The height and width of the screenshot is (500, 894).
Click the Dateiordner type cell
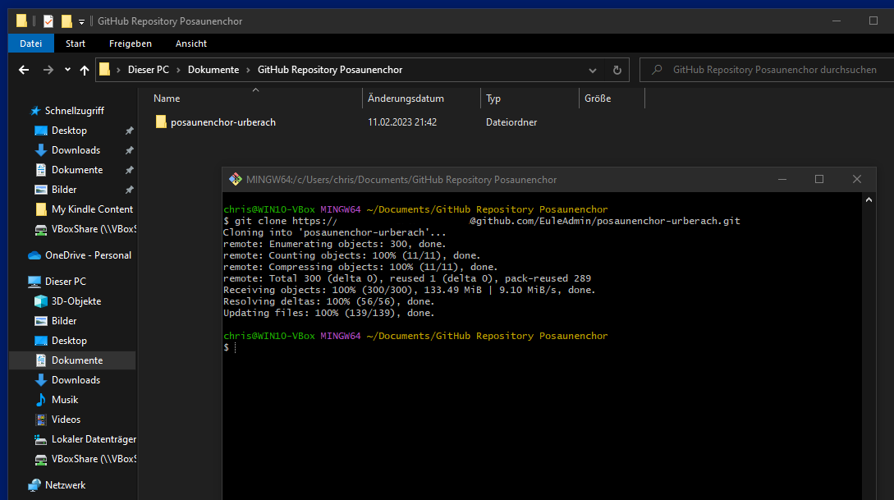pyautogui.click(x=511, y=122)
